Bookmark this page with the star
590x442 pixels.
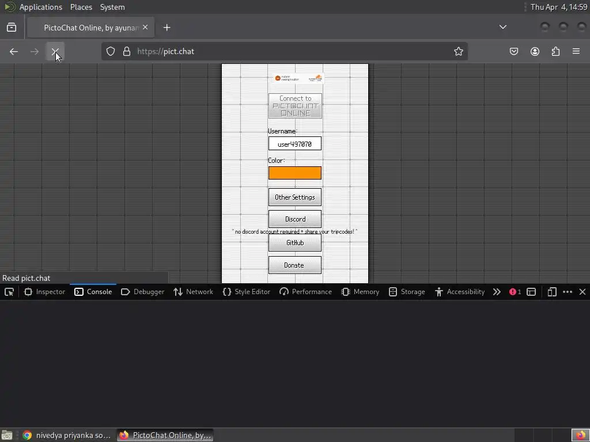pyautogui.click(x=458, y=51)
